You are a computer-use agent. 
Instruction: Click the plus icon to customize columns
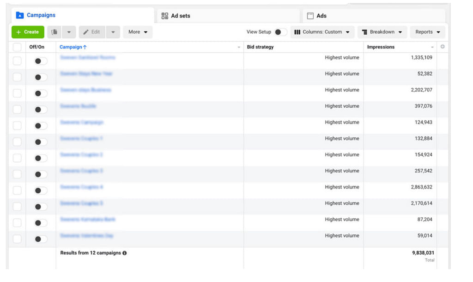point(443,47)
